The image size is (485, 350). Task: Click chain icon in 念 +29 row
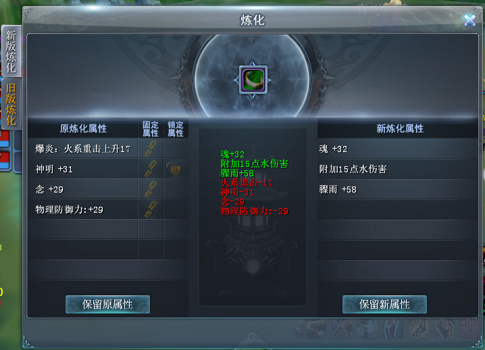pos(151,189)
